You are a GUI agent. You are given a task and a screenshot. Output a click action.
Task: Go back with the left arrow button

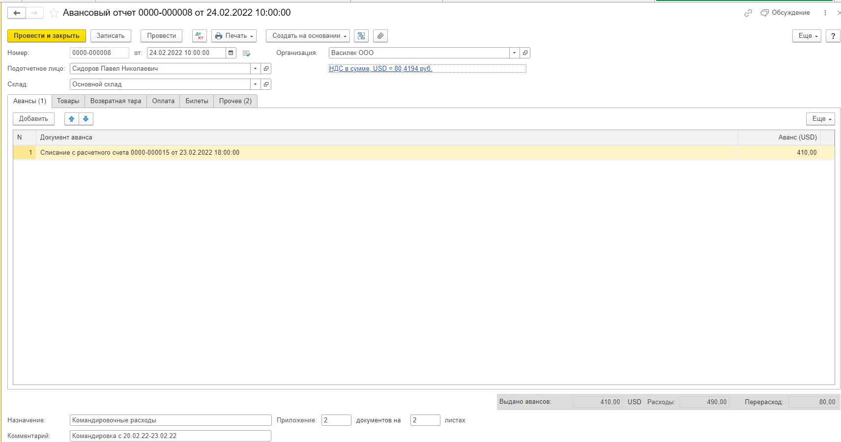(x=16, y=13)
